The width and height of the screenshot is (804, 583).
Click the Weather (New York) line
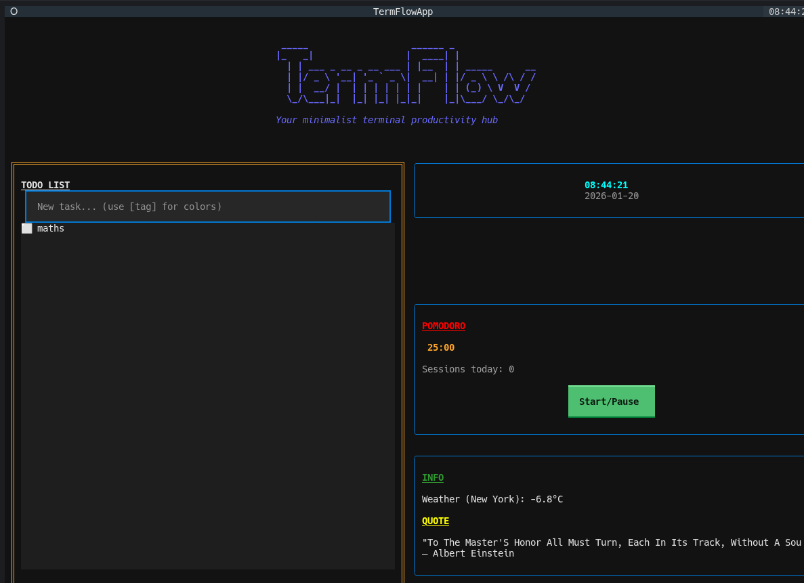click(x=492, y=499)
